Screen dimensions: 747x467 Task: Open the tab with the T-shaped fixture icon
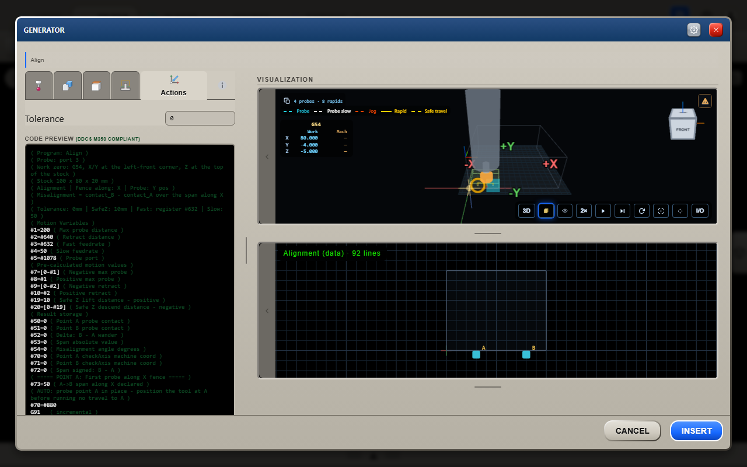click(125, 85)
